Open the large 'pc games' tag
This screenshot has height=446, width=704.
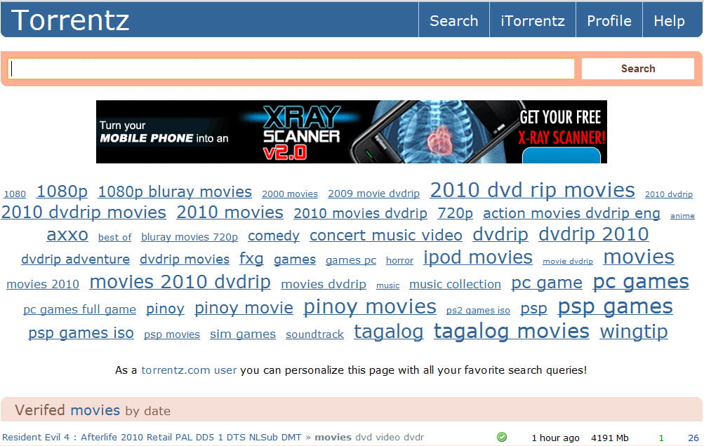(640, 282)
